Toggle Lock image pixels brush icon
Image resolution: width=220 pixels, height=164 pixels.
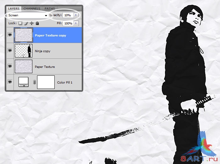coord(26,23)
